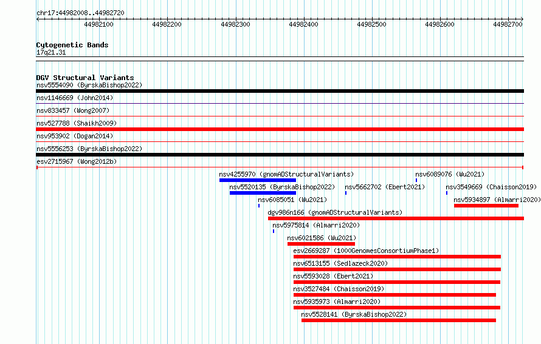Open nsv5556253 (ByrskaBishop2022) variant label

[89, 149]
